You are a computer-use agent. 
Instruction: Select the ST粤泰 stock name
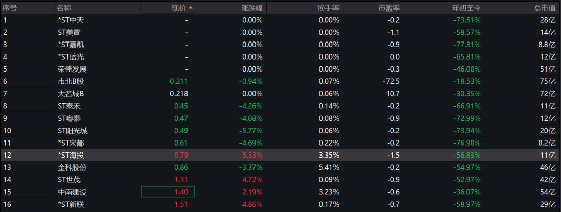[69, 119]
